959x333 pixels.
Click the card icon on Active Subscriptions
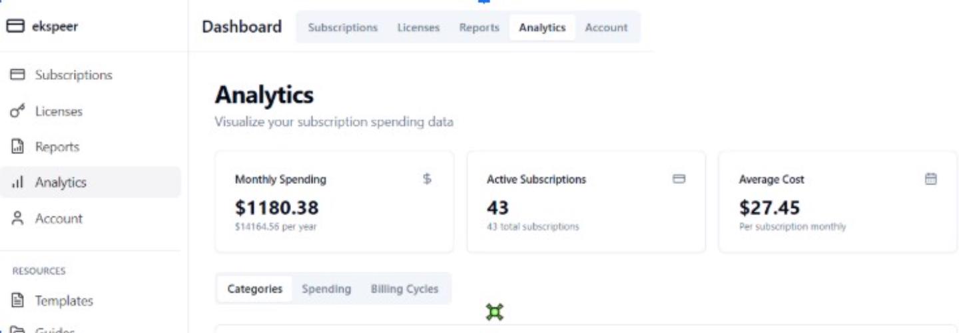679,179
